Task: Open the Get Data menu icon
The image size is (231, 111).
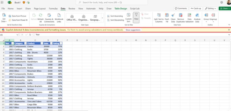Action: 4,15
